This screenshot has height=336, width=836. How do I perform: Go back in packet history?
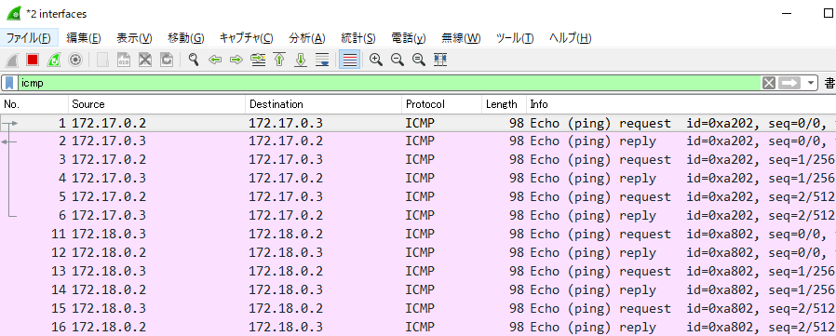tap(215, 60)
